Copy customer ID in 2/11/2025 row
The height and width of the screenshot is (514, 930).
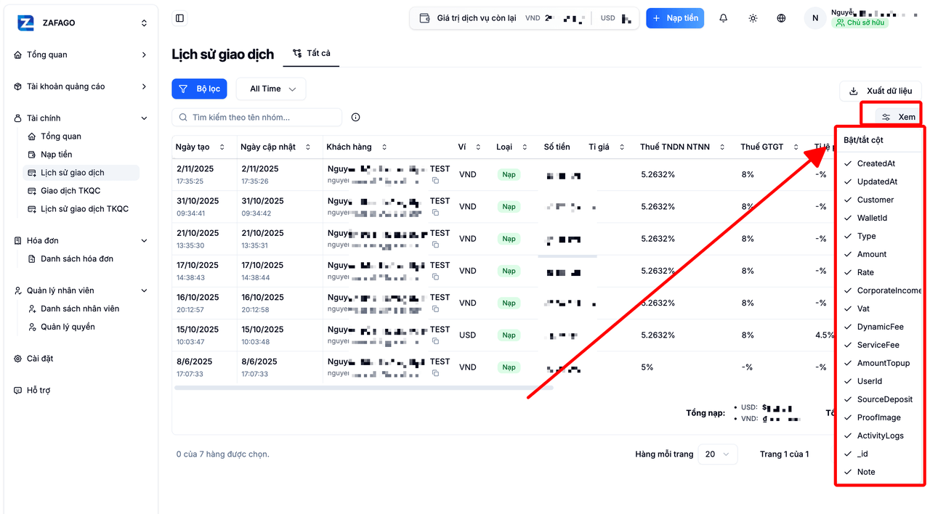(435, 181)
